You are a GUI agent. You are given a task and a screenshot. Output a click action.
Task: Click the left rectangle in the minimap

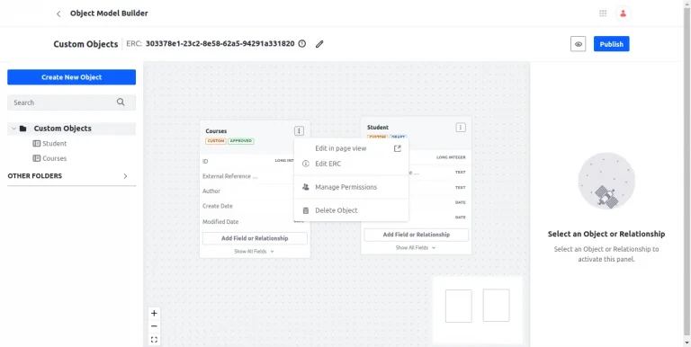click(x=458, y=306)
